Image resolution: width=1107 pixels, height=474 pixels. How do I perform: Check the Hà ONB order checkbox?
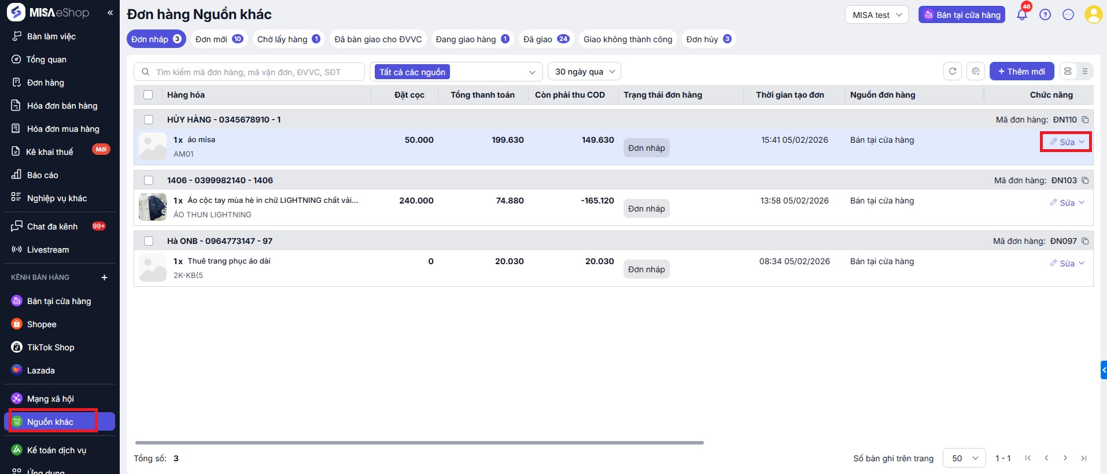(x=149, y=241)
